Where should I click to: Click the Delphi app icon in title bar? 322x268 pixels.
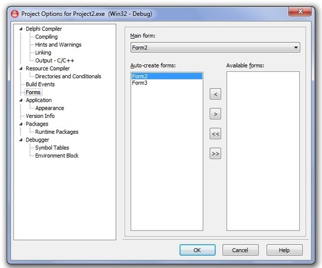coord(15,14)
